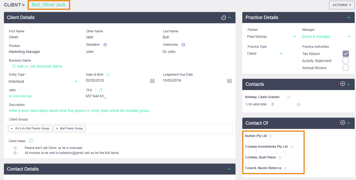356x180 pixels.
Task: Star Conway, Quail Diana
Action: [280, 157]
